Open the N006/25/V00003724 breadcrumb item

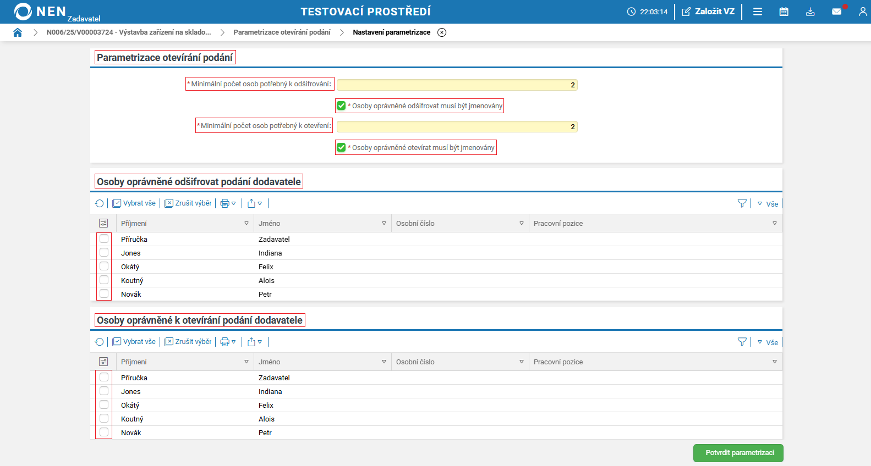tap(129, 32)
